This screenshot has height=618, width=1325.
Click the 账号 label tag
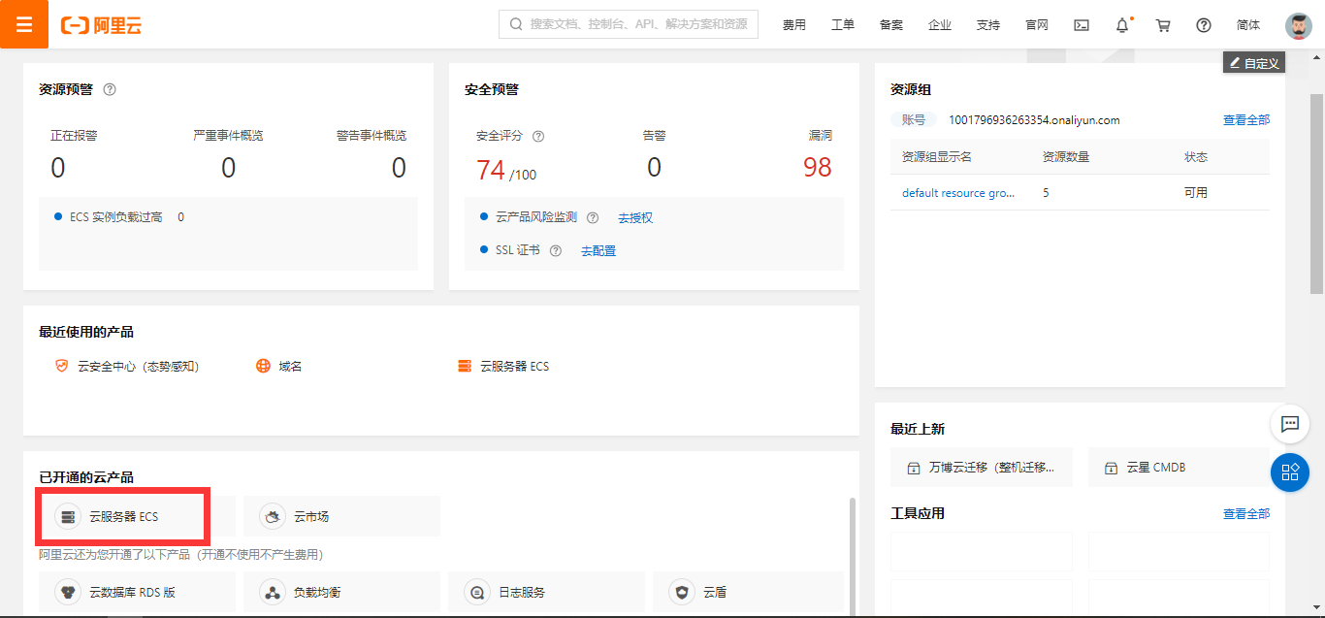click(x=914, y=120)
